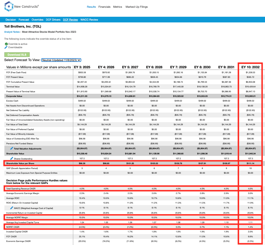Switch to the Decision tab

[11, 20]
